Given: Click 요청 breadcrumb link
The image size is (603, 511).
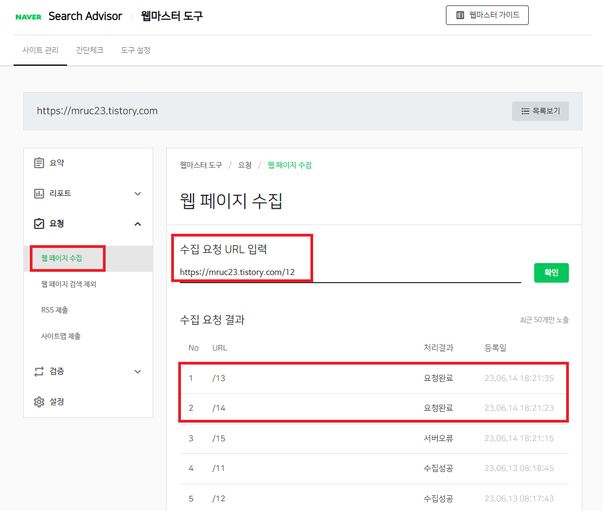Looking at the screenshot, I should coord(244,165).
